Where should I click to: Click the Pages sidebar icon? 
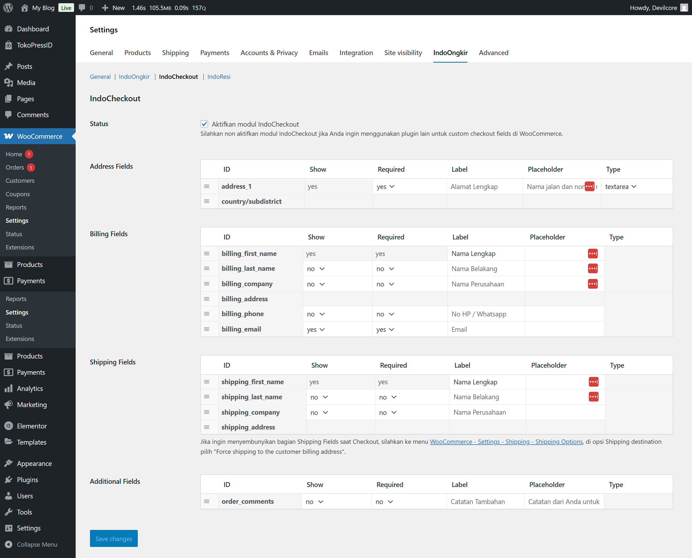(9, 99)
